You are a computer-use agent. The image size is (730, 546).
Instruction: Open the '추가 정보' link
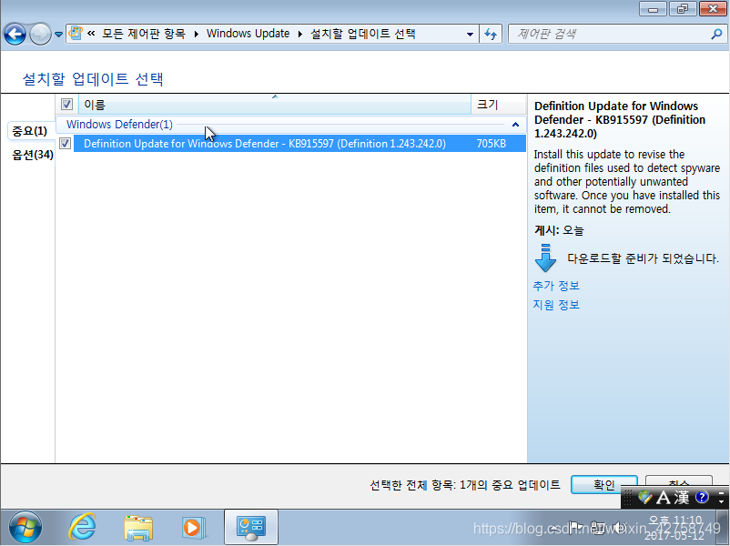[556, 286]
